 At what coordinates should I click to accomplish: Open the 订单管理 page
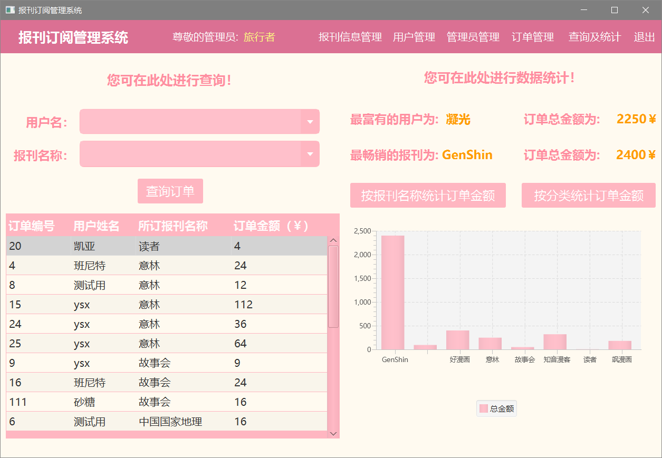coord(532,37)
